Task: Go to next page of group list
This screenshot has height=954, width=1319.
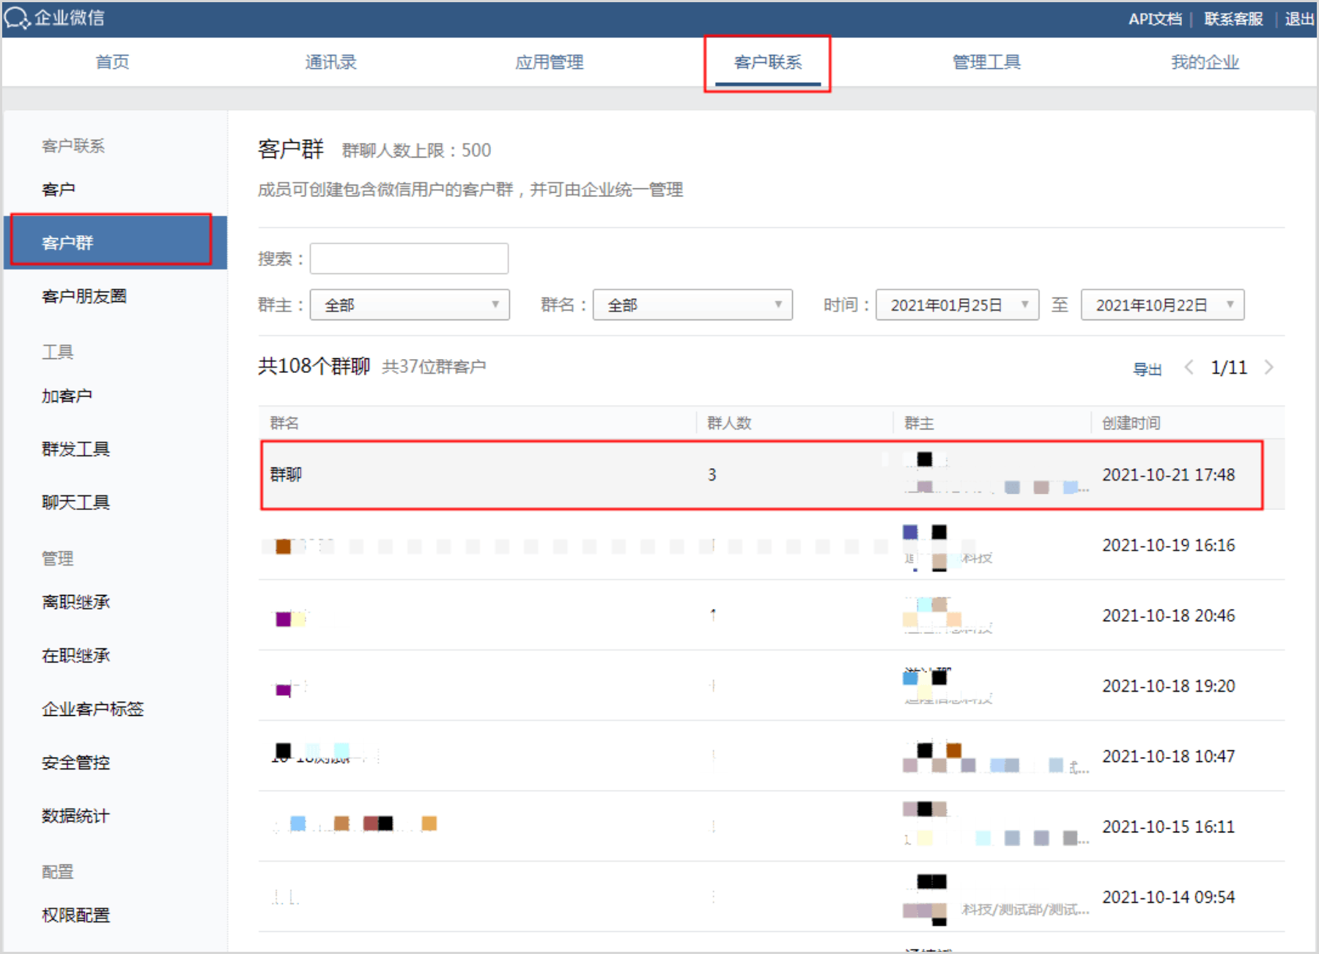Action: coord(1269,367)
